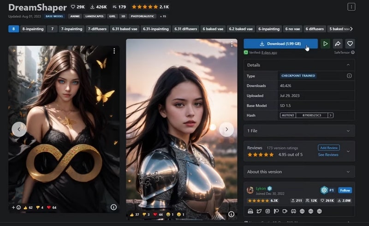Click the green play button next to Download
Viewport: 369px width, 226px height.
pyautogui.click(x=325, y=43)
